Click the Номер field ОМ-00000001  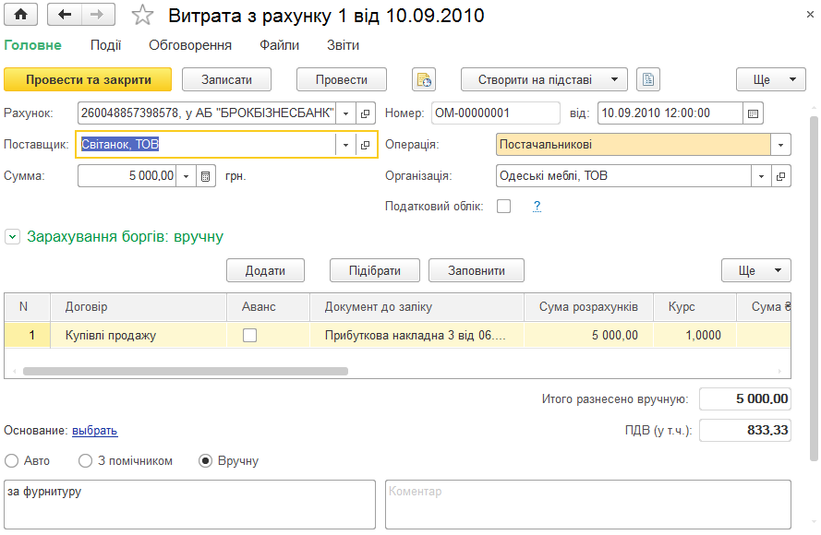pos(496,113)
